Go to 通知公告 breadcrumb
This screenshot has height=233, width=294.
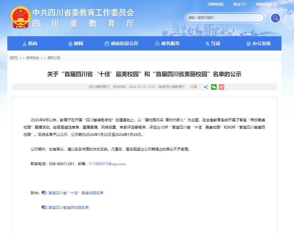54,58
